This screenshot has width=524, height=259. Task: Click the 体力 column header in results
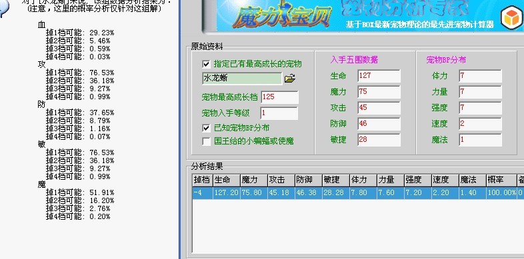[x=363, y=180]
